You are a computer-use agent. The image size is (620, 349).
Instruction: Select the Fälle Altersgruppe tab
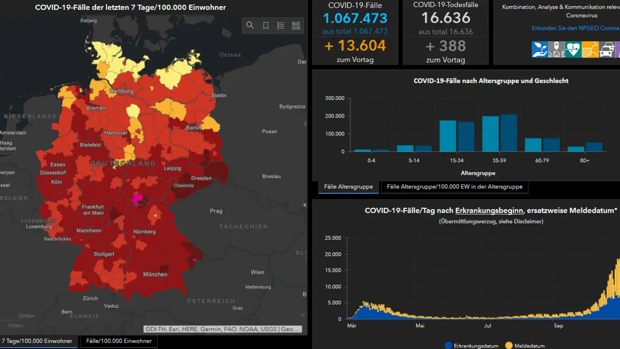tap(348, 187)
